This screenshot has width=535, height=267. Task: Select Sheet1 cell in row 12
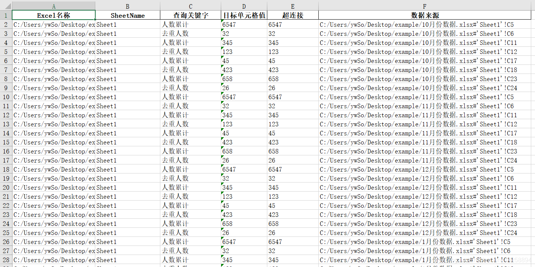click(x=128, y=115)
